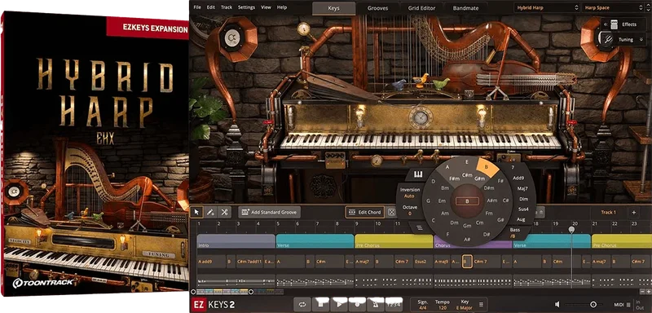652x313 pixels.
Task: Toggle the metronome
Action: pyautogui.click(x=376, y=305)
